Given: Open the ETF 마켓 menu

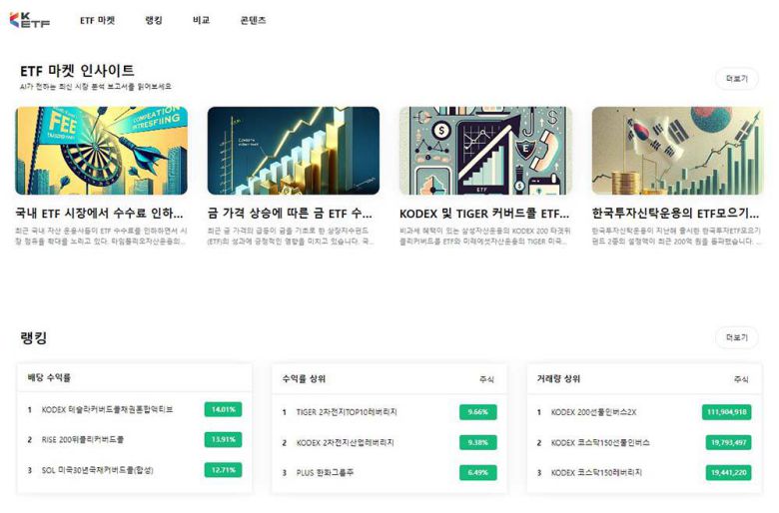Looking at the screenshot, I should coord(98,20).
